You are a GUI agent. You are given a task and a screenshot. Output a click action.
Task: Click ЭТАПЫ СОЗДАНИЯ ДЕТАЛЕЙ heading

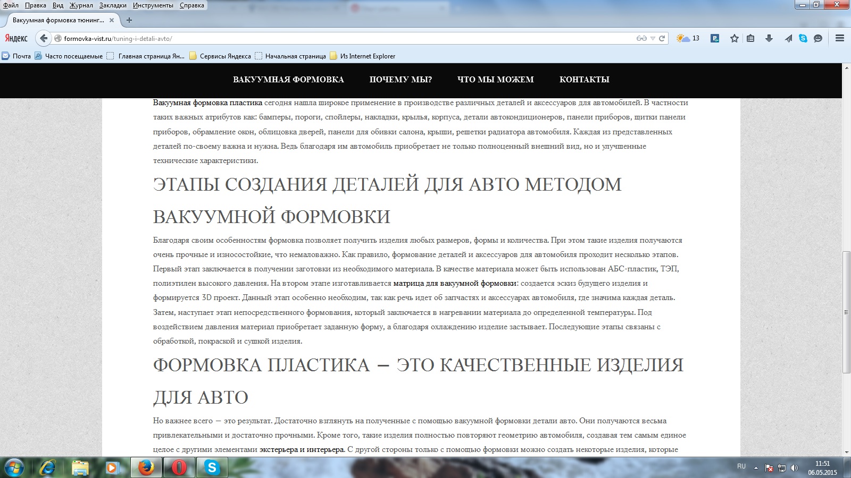pyautogui.click(x=387, y=200)
